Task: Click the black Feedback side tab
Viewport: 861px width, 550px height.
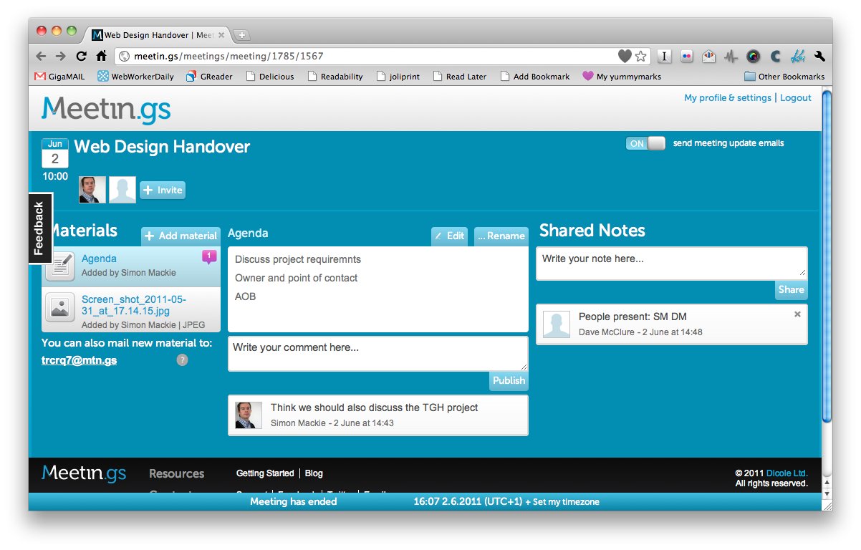Action: [x=40, y=228]
